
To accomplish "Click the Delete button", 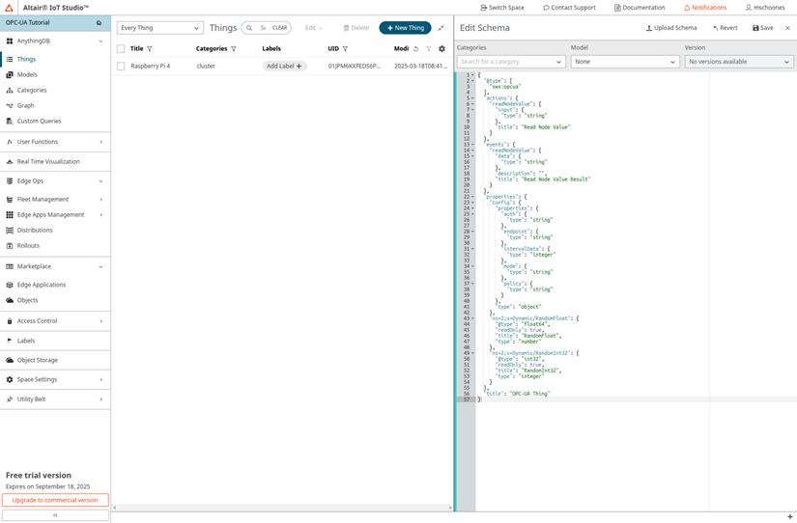I will click(x=356, y=28).
